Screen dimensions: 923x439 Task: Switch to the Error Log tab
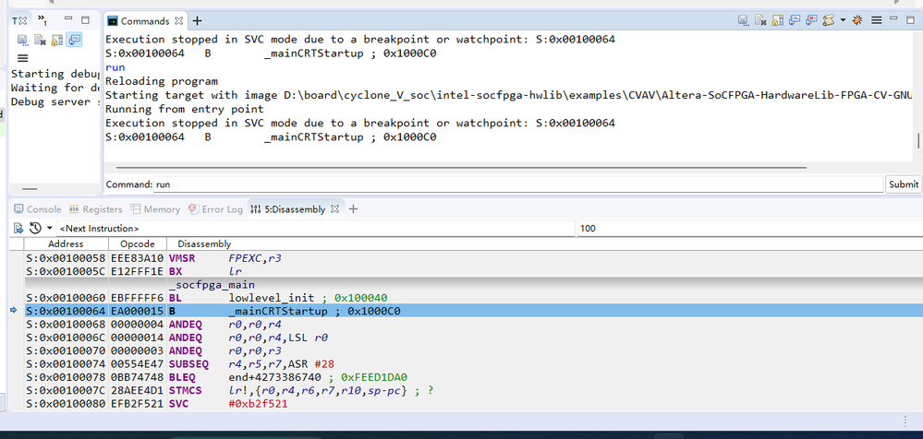[215, 209]
